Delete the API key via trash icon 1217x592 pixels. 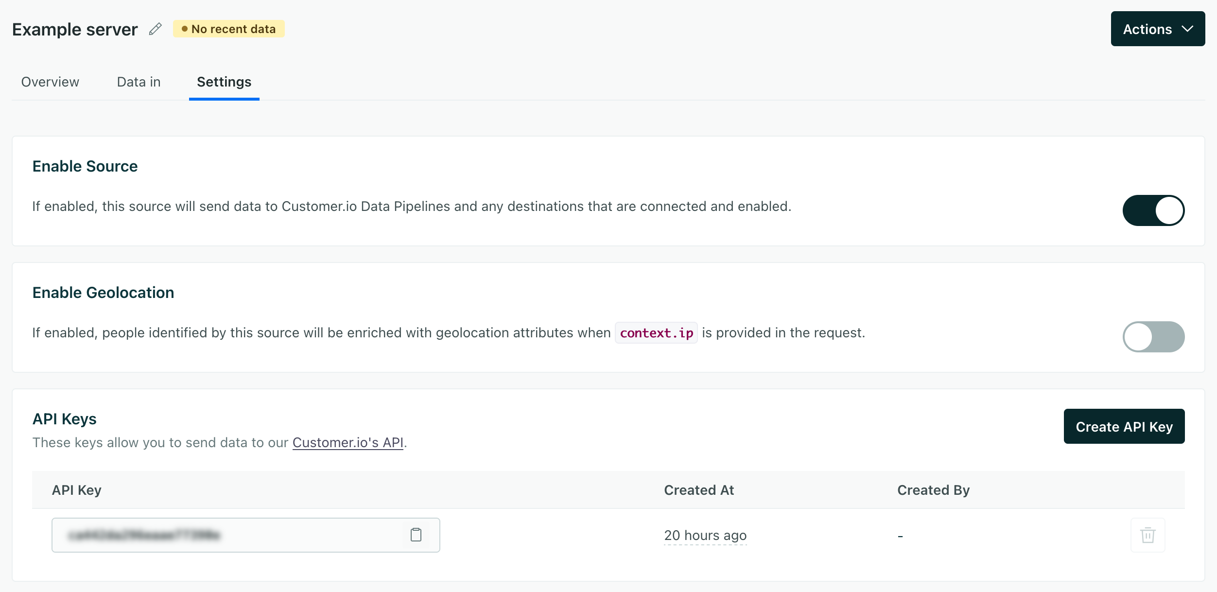click(1147, 535)
